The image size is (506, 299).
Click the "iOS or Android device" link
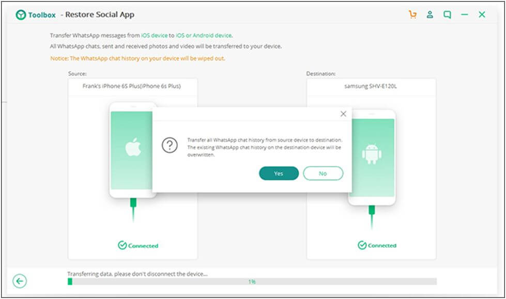[203, 36]
